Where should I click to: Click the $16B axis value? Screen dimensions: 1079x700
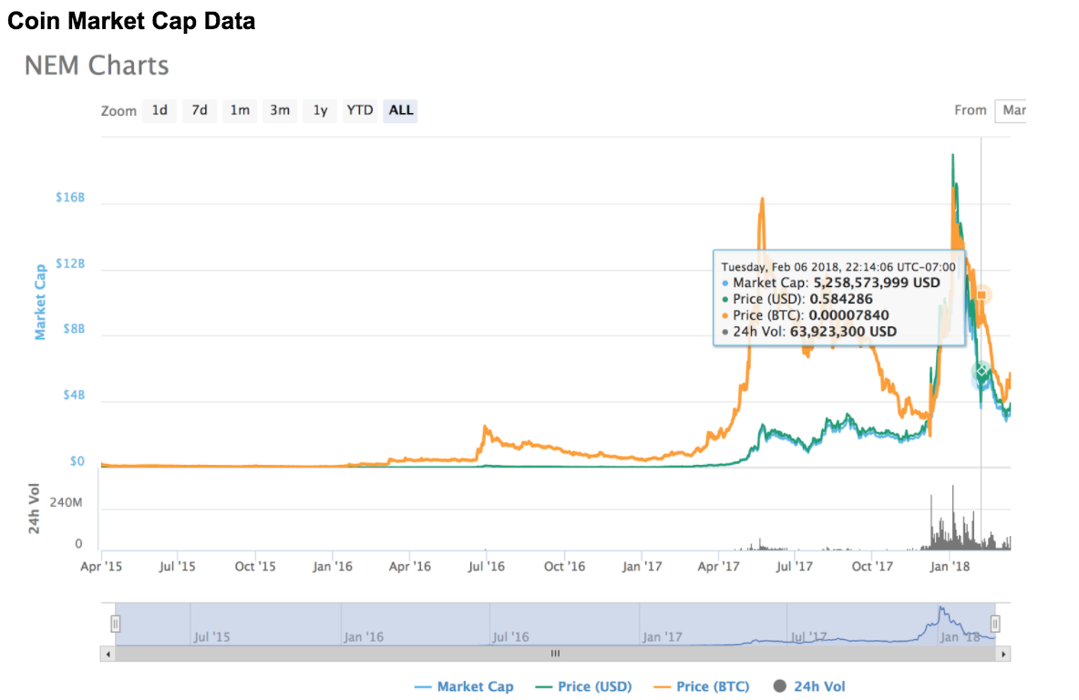click(x=70, y=198)
